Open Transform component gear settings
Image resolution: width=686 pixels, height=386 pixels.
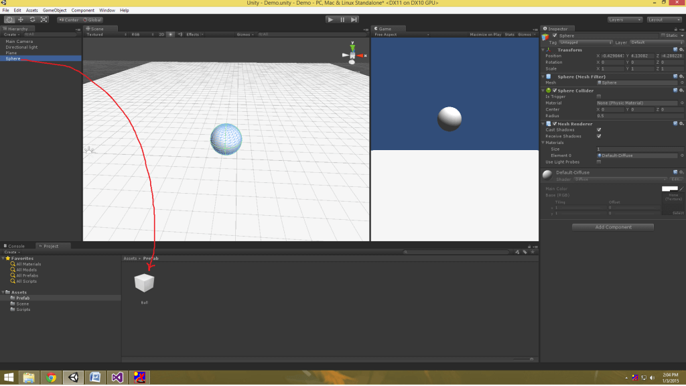[x=681, y=50]
